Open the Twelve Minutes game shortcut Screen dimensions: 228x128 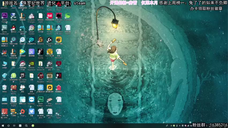click(50, 75)
